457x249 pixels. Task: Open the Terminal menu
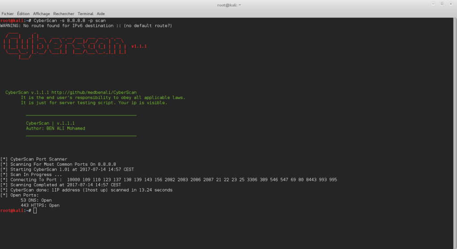click(85, 14)
